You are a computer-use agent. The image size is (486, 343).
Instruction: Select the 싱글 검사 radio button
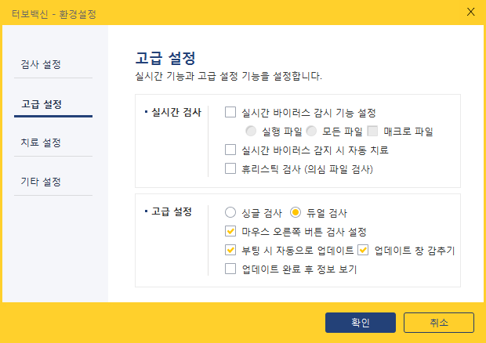click(230, 212)
